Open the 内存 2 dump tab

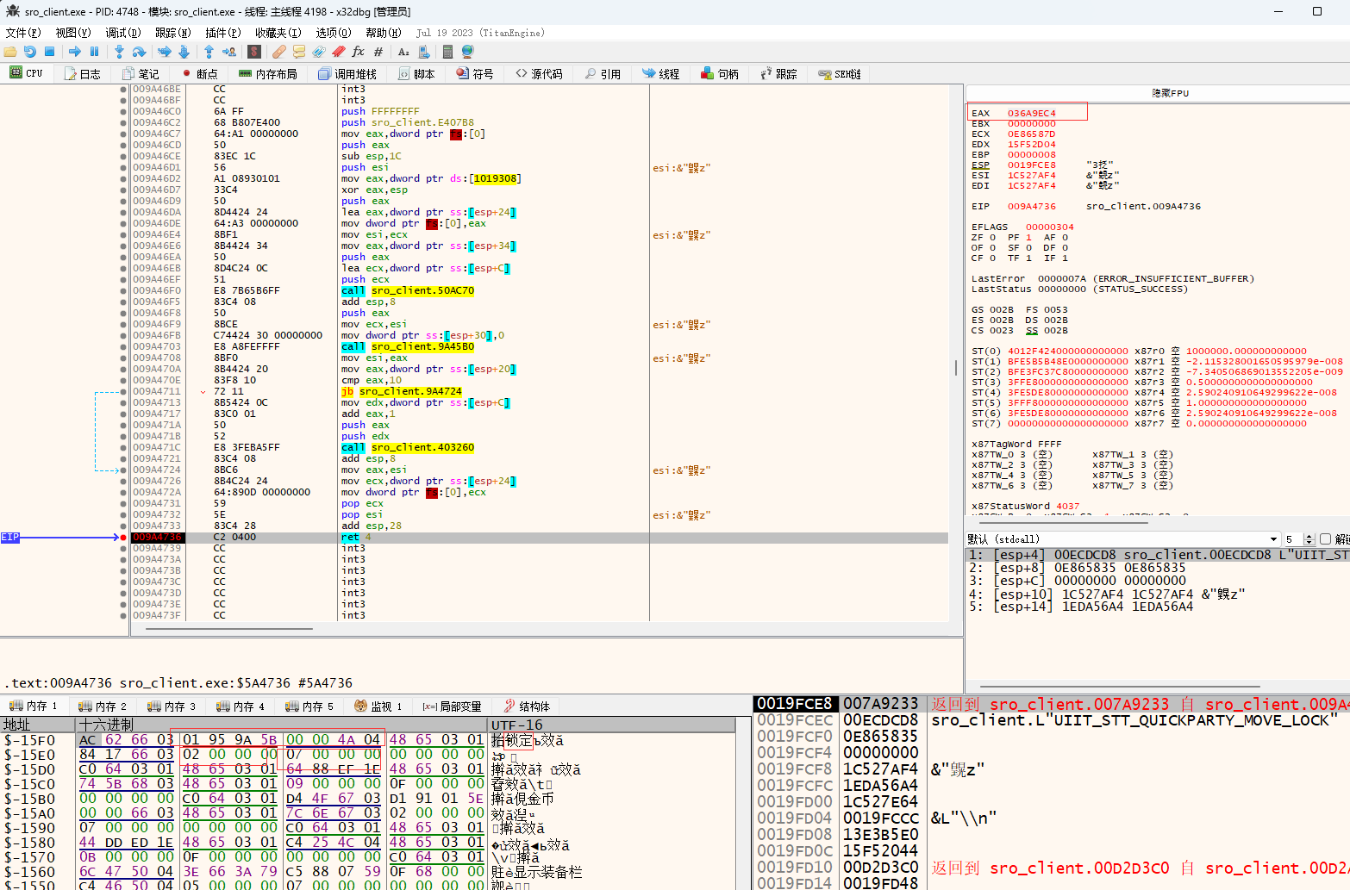(101, 706)
